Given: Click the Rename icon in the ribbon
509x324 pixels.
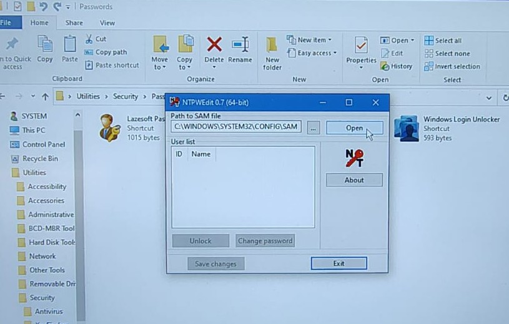Looking at the screenshot, I should pos(240,45).
